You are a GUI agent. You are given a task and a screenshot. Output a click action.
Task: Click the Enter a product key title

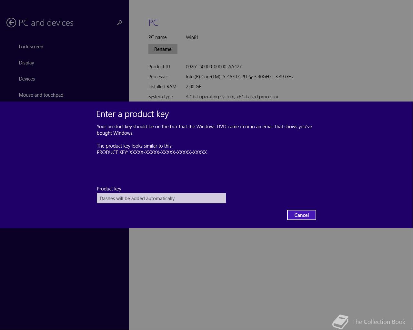click(x=133, y=114)
